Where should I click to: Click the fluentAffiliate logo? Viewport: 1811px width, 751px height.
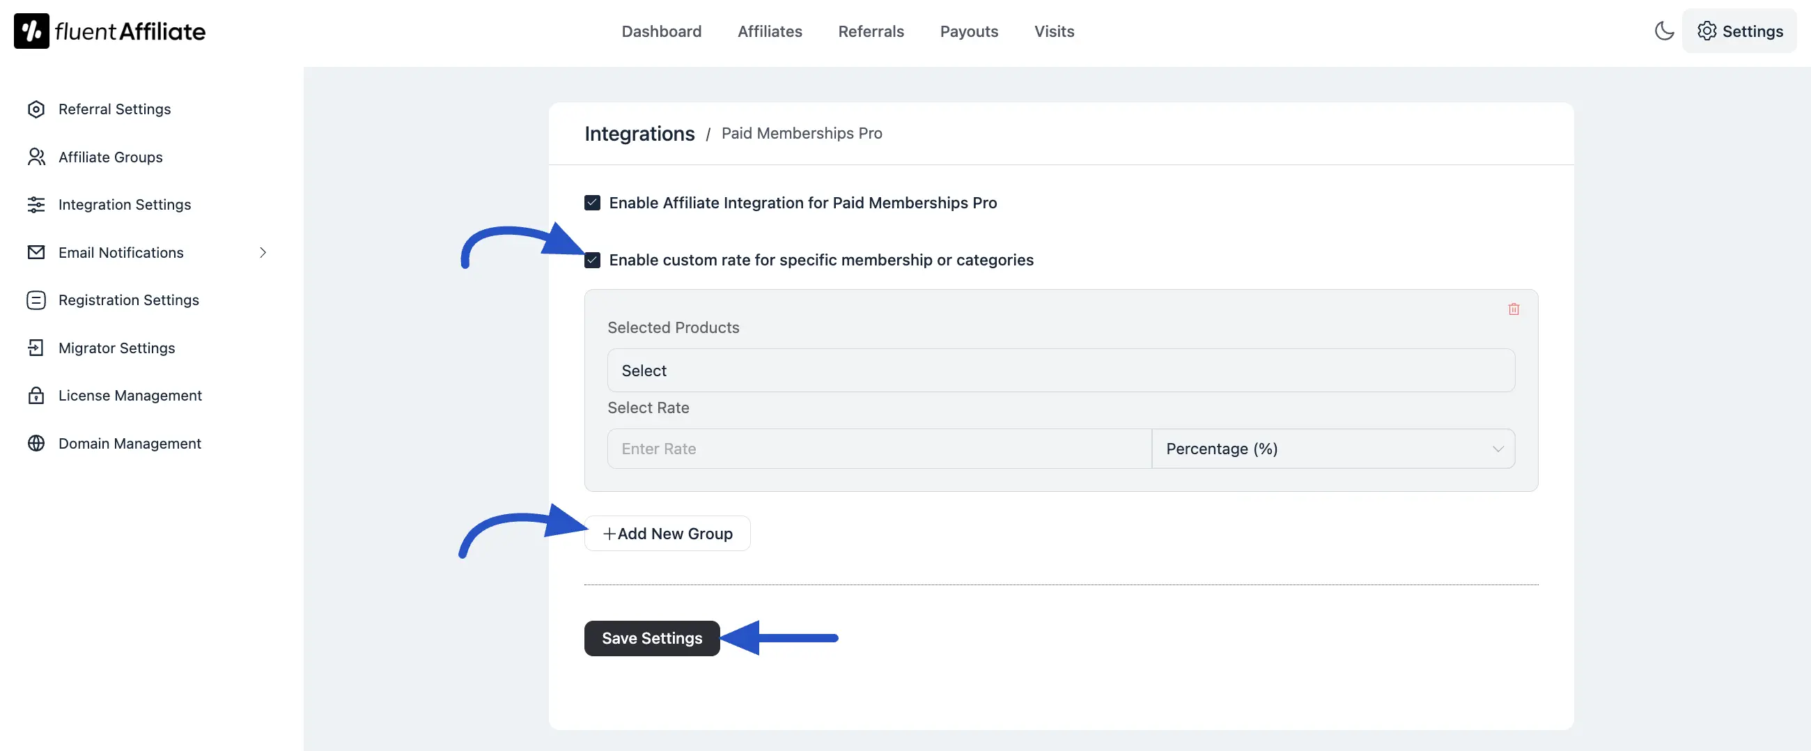click(x=109, y=30)
